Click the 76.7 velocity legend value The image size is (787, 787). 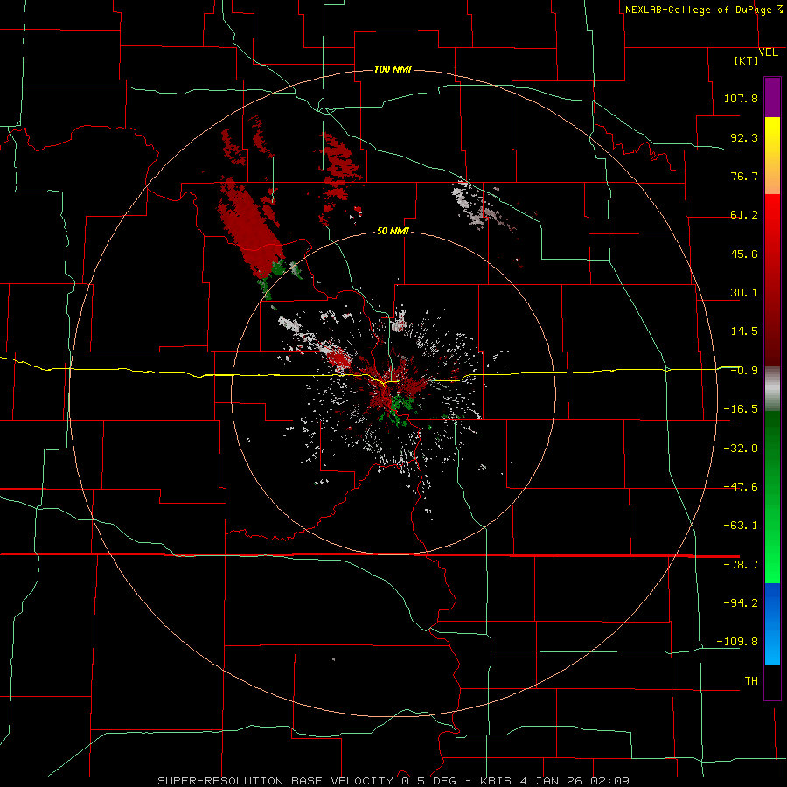pos(744,176)
